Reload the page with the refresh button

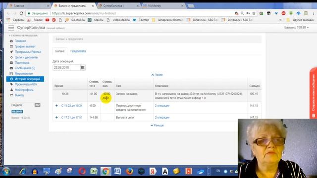click(x=21, y=13)
